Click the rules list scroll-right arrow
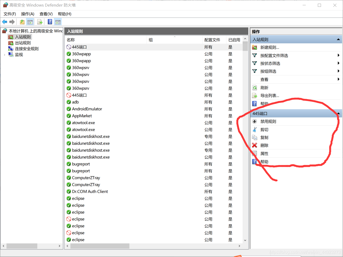 [239, 246]
